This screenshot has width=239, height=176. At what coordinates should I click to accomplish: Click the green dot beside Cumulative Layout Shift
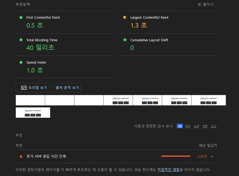pos(125,40)
